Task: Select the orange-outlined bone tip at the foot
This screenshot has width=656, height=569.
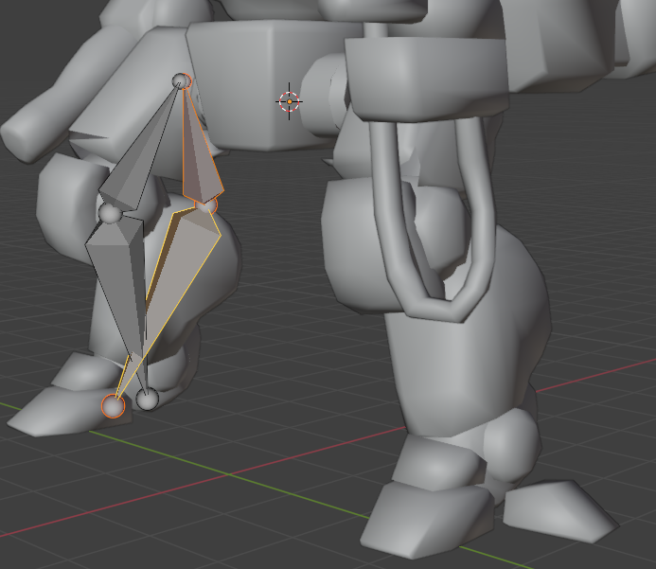Action: pos(114,406)
